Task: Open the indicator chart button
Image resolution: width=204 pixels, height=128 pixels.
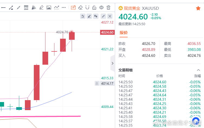Action: point(83,16)
